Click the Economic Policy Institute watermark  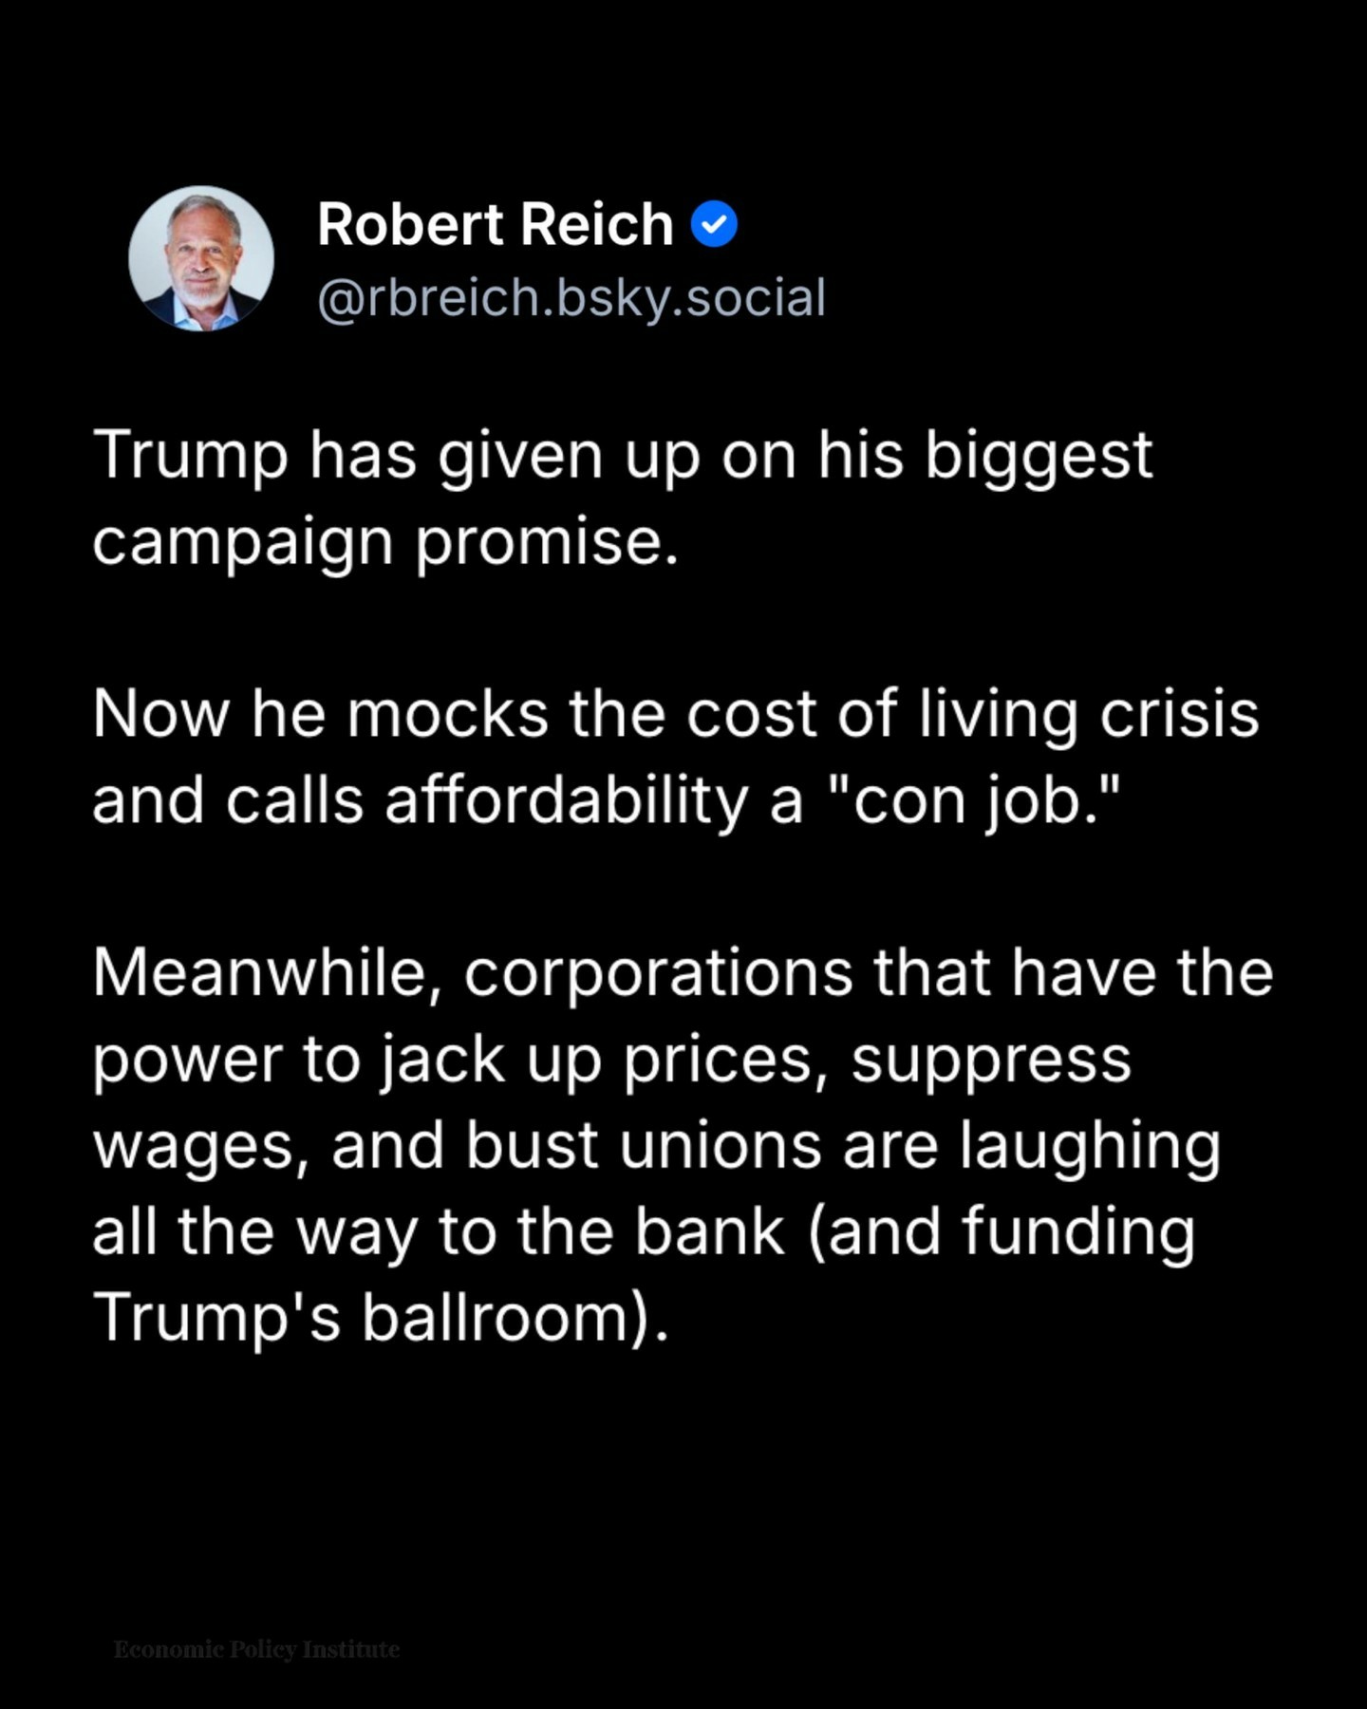click(256, 1649)
